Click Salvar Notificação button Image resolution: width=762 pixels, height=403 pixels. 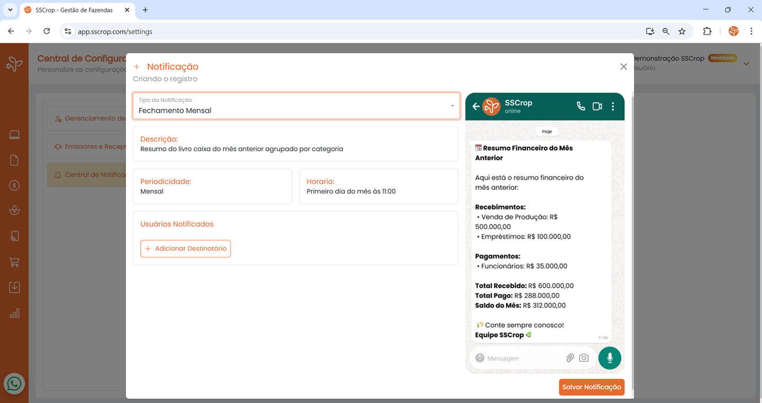point(592,387)
